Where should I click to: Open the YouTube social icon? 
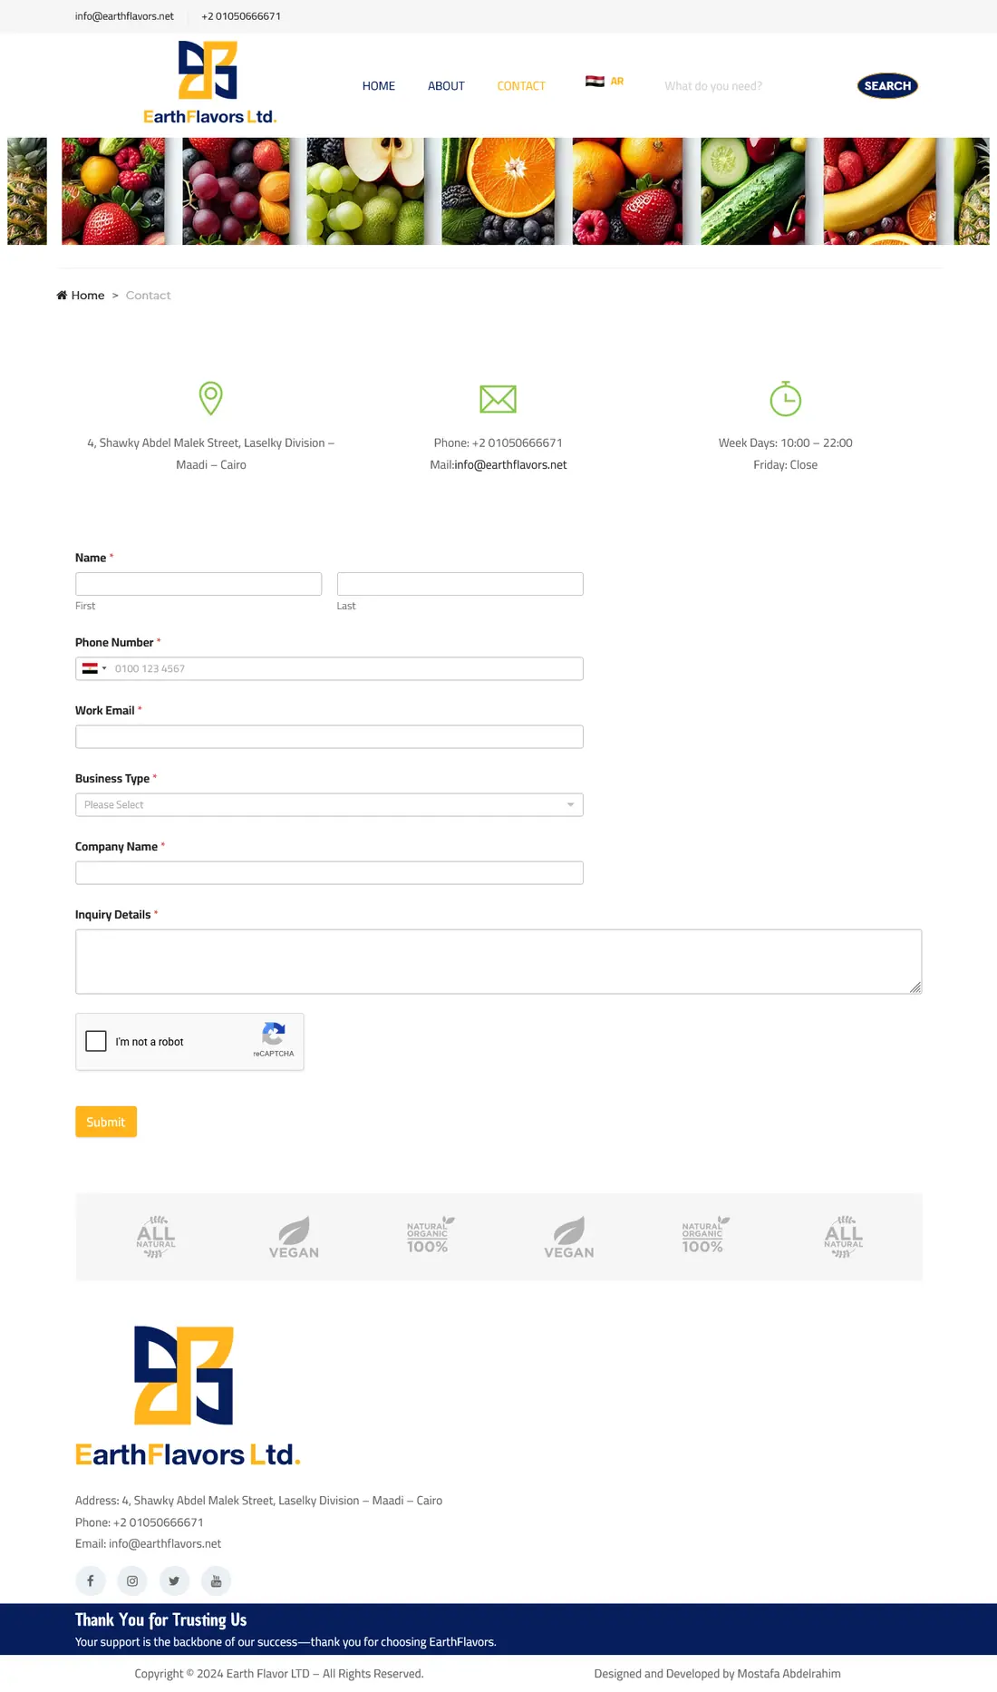click(x=216, y=1580)
